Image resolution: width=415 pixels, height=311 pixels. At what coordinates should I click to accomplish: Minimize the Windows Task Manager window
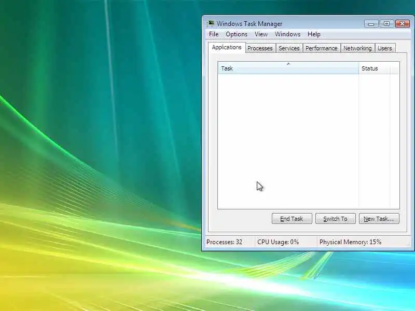pyautogui.click(x=371, y=24)
